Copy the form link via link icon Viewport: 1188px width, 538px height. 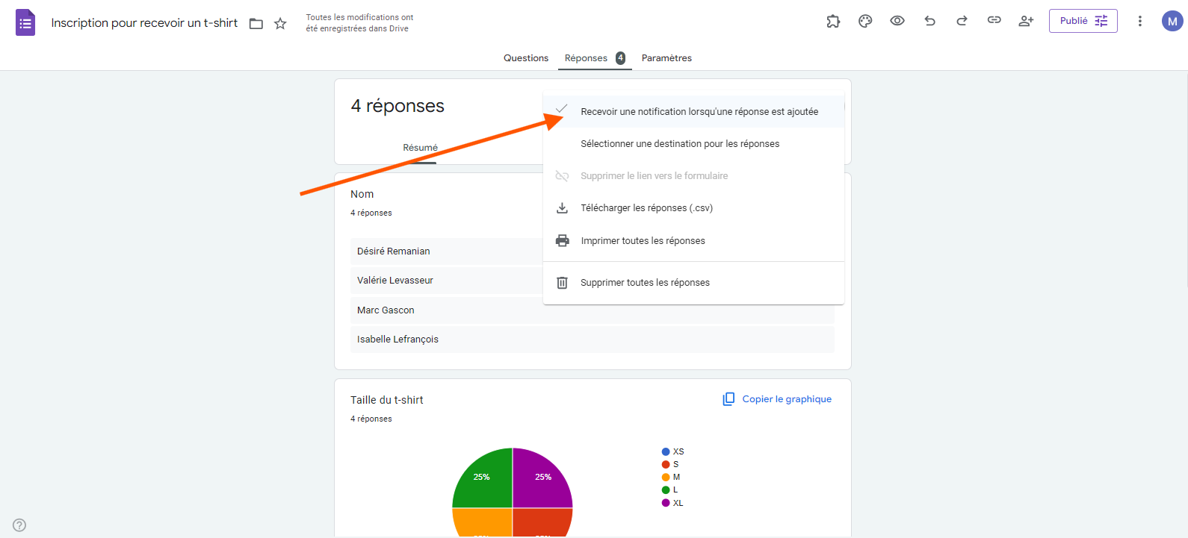tap(994, 21)
